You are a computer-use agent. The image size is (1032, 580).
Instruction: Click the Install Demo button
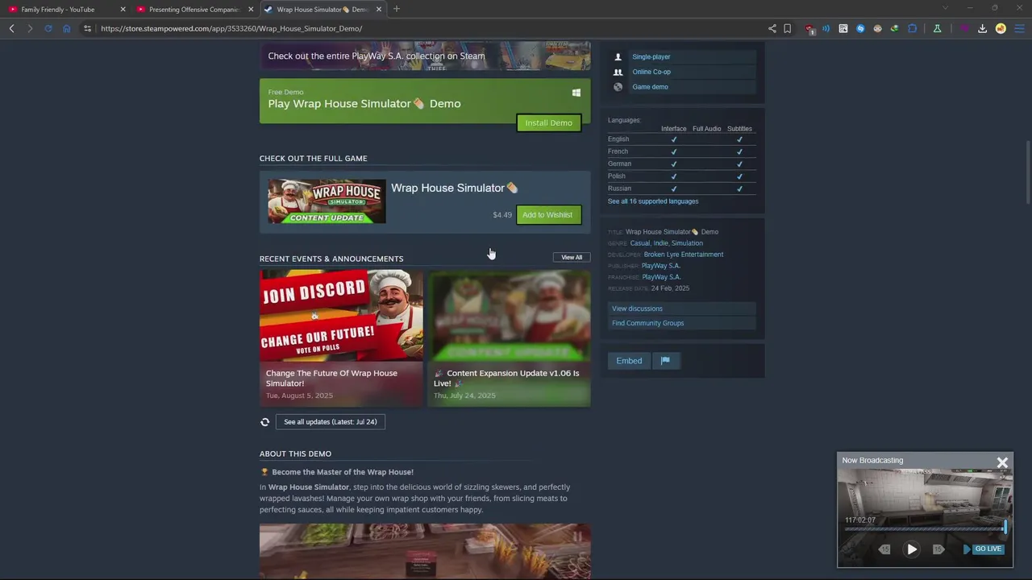pyautogui.click(x=548, y=123)
